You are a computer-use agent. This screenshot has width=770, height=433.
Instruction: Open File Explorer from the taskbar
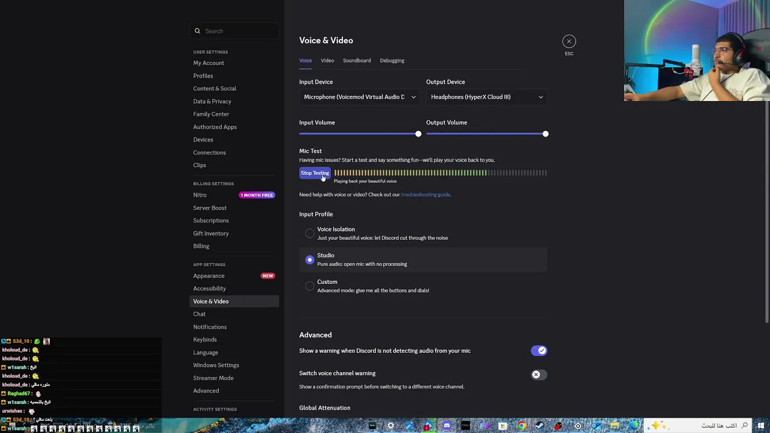[x=614, y=426]
